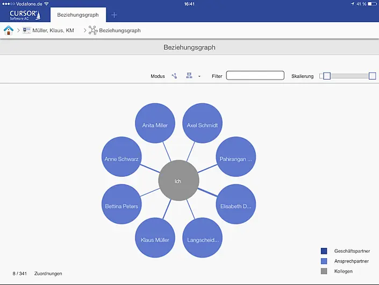Toggle the Kollegen legend swatch
This screenshot has height=285, width=379.
coord(324,271)
